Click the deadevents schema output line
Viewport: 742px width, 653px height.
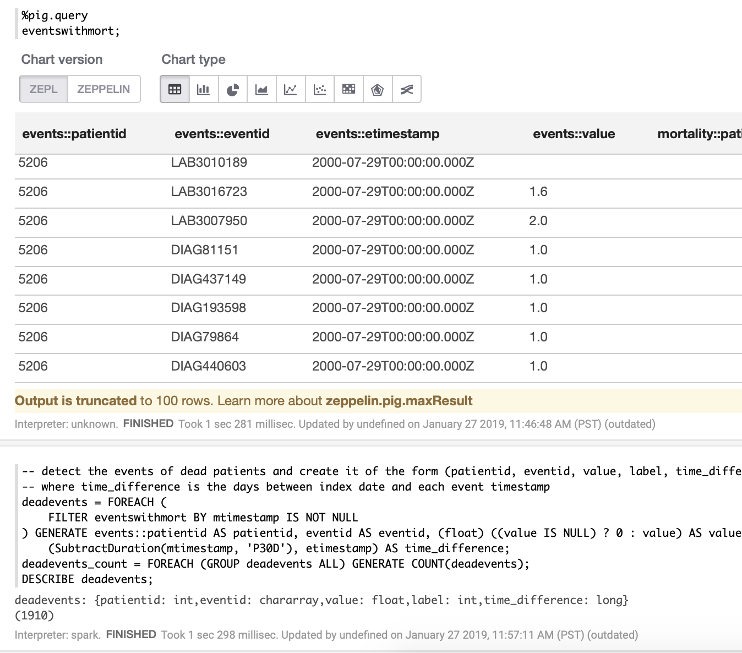(x=321, y=600)
